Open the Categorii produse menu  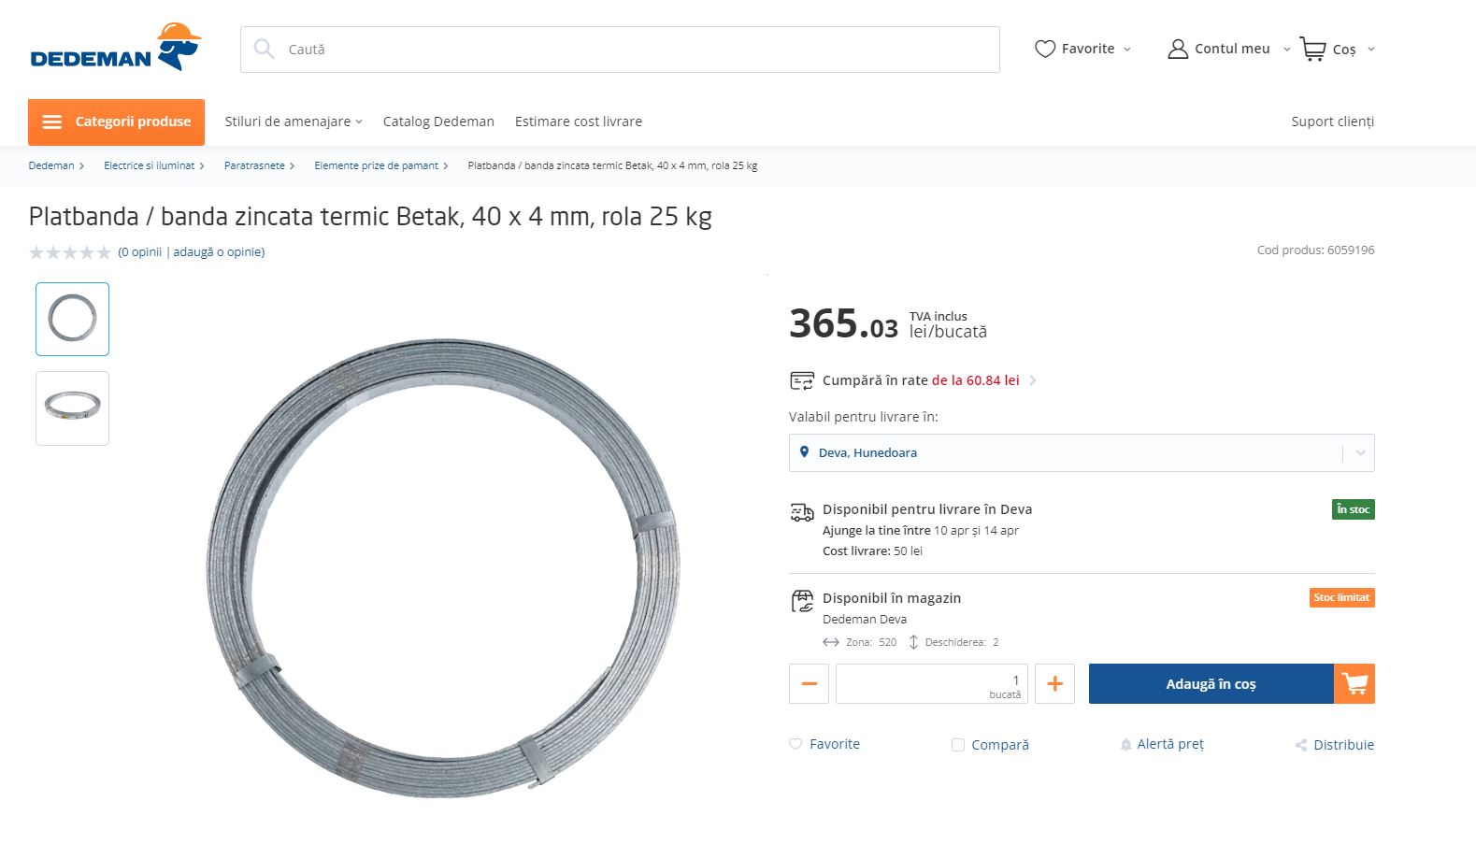116,122
